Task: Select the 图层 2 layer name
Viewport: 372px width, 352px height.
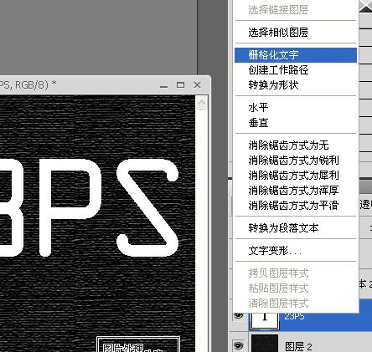Action: pyautogui.click(x=298, y=347)
